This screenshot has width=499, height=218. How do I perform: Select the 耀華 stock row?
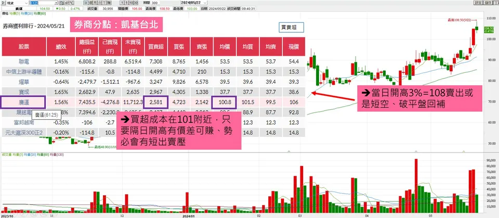153,82
